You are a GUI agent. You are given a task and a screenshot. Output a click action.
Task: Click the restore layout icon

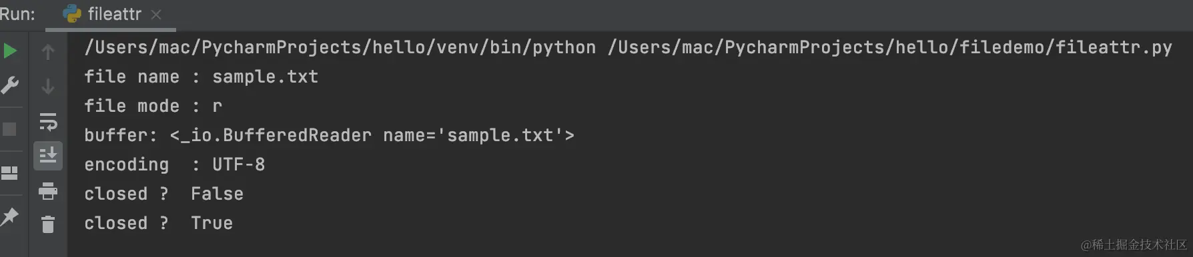[x=9, y=173]
